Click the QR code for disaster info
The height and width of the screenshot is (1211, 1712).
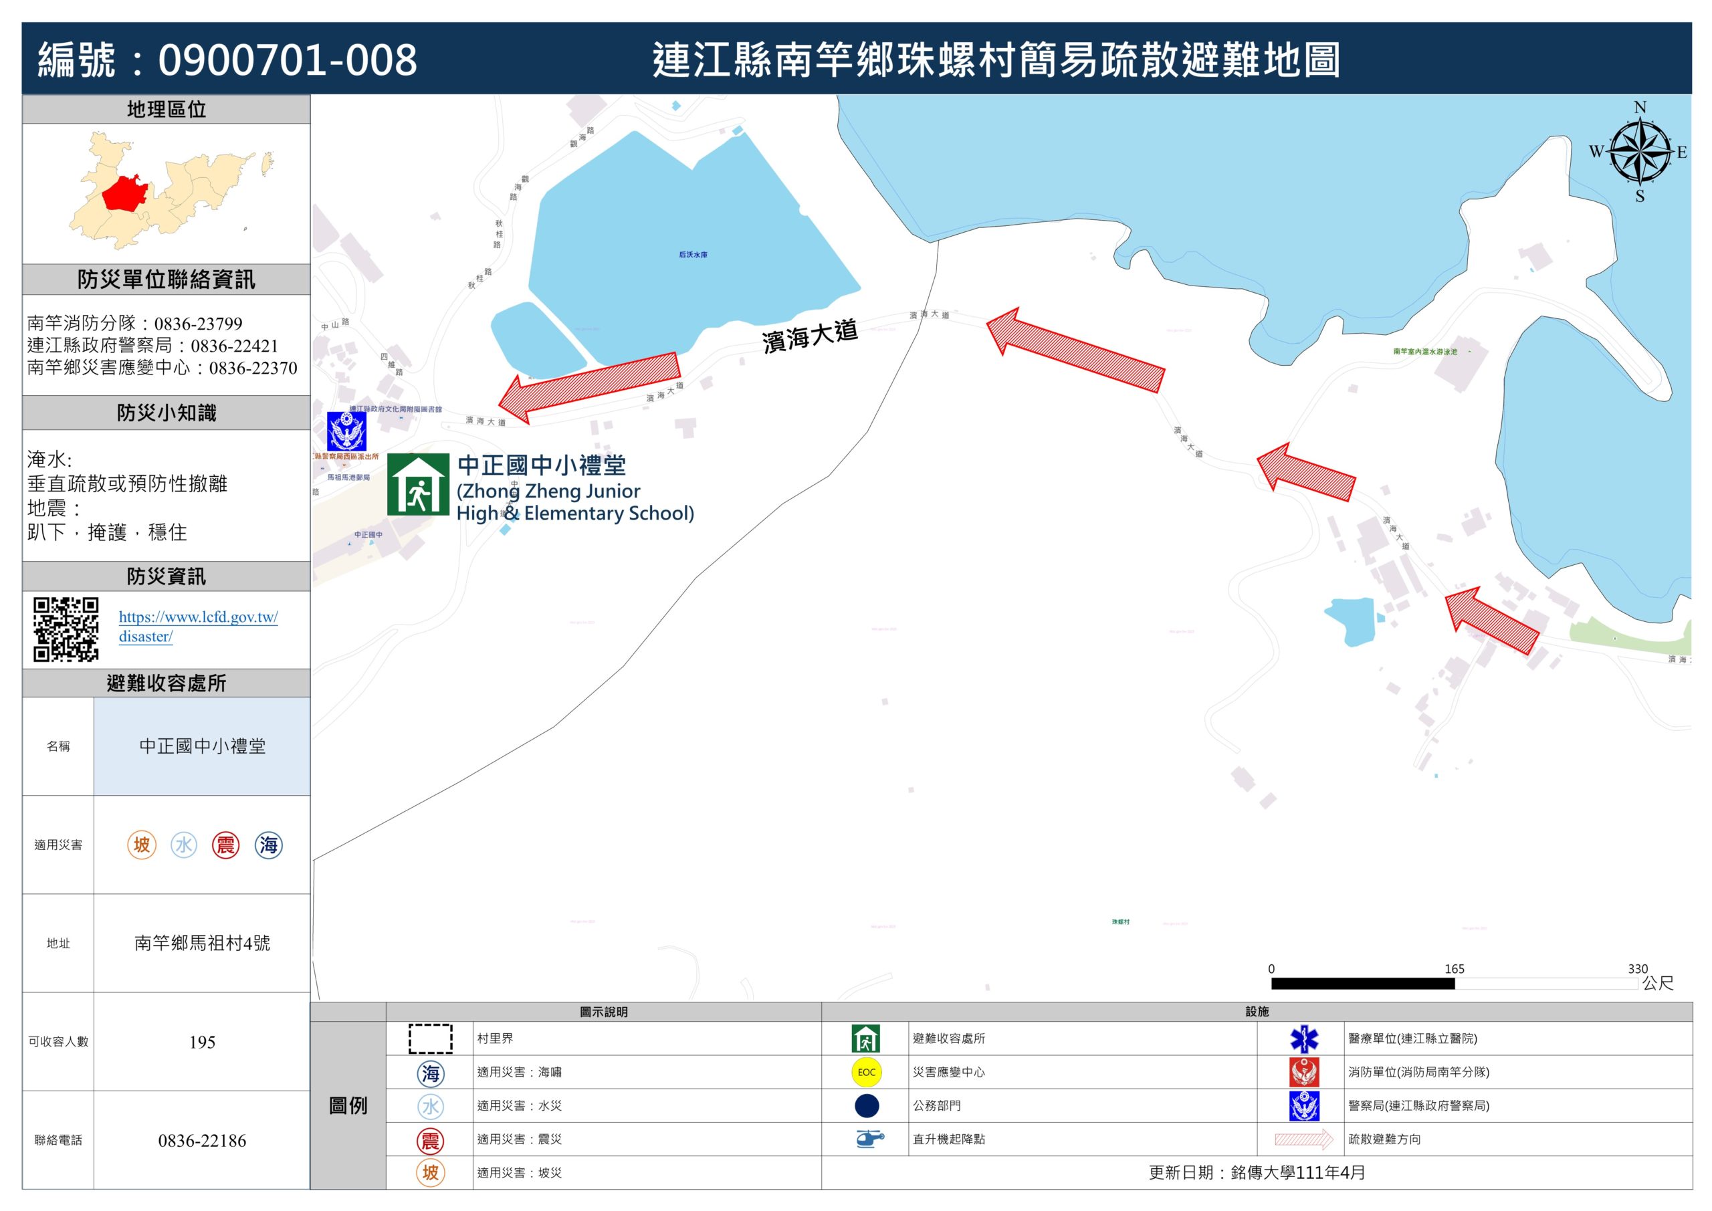pyautogui.click(x=66, y=629)
